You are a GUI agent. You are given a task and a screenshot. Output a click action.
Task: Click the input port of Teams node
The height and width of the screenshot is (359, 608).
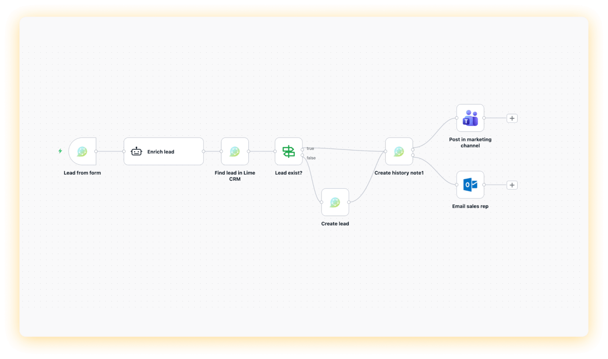pos(457,118)
